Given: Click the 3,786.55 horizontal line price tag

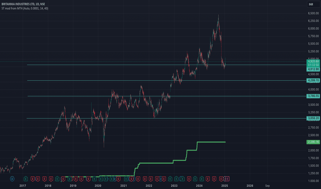Looking at the screenshot, I should [x=313, y=96].
